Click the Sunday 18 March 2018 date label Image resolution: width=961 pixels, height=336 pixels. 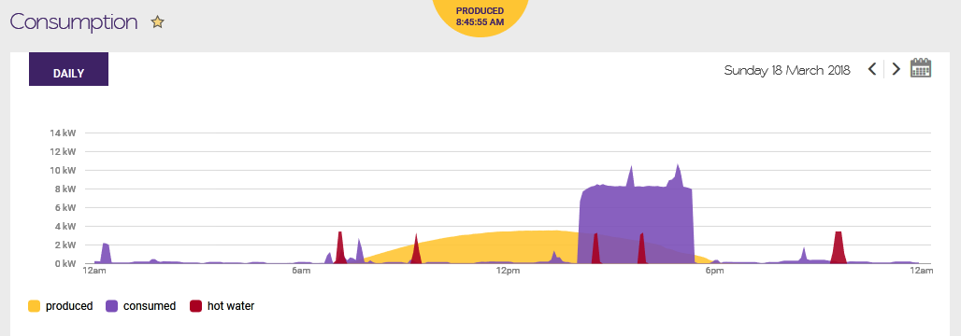[787, 70]
